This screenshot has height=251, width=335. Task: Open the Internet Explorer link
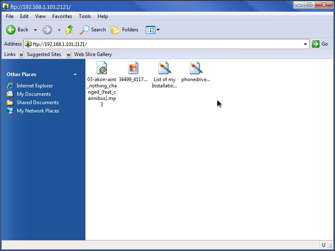(35, 86)
